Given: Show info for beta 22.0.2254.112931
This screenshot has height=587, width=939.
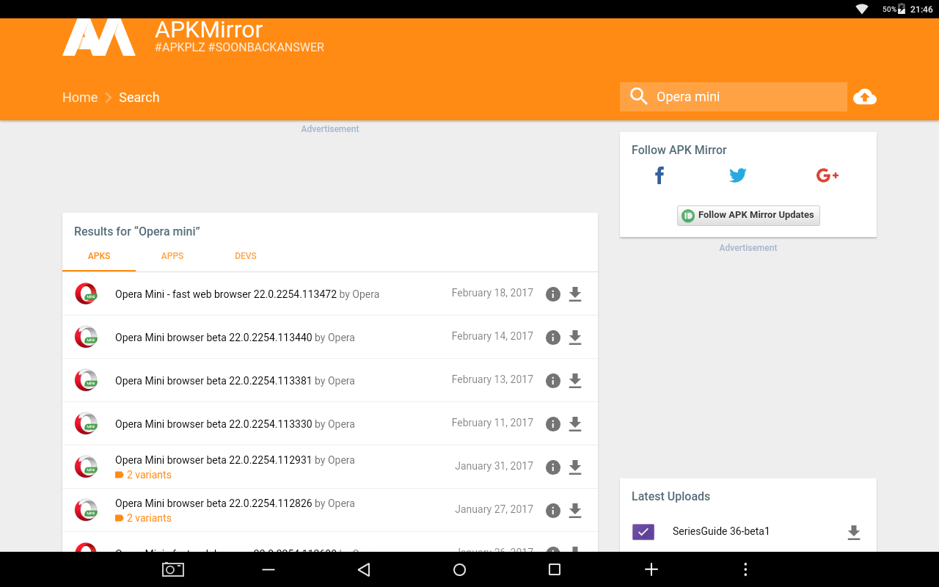Looking at the screenshot, I should (553, 467).
